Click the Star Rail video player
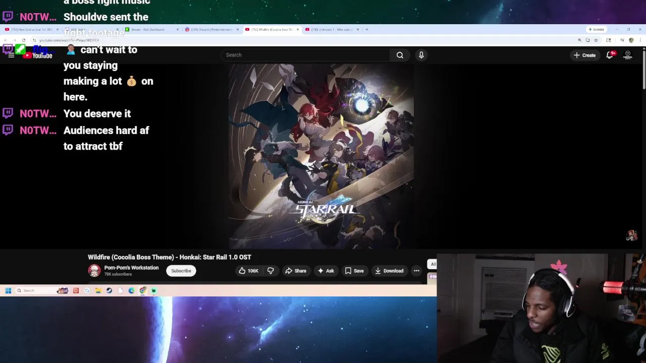 (x=321, y=156)
